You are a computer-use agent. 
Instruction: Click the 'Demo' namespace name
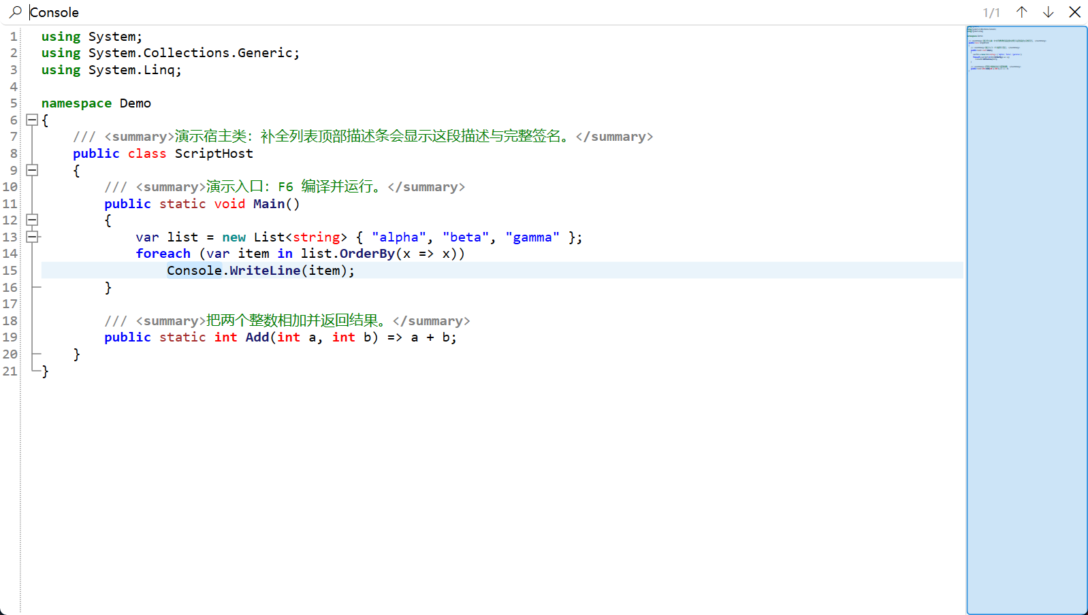(135, 103)
